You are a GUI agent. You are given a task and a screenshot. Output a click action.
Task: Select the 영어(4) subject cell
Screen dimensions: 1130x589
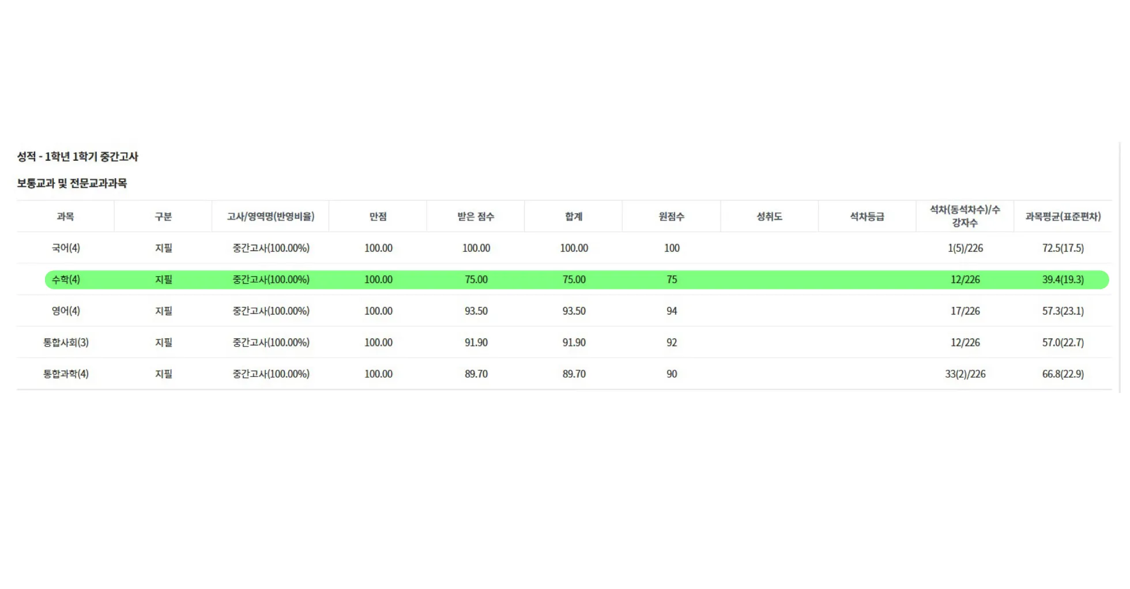pyautogui.click(x=66, y=311)
